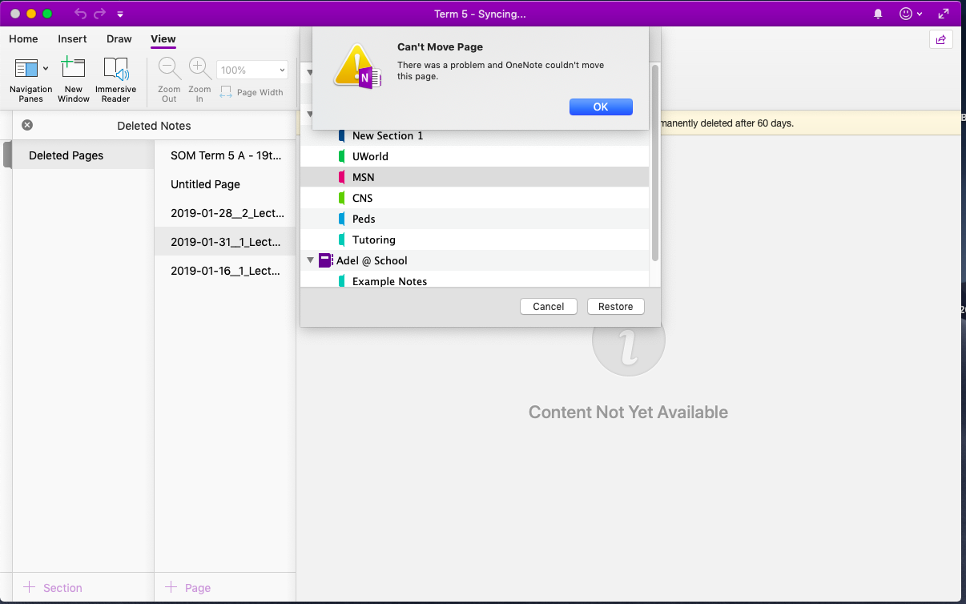
Task: Select the MSN section
Action: (474, 177)
